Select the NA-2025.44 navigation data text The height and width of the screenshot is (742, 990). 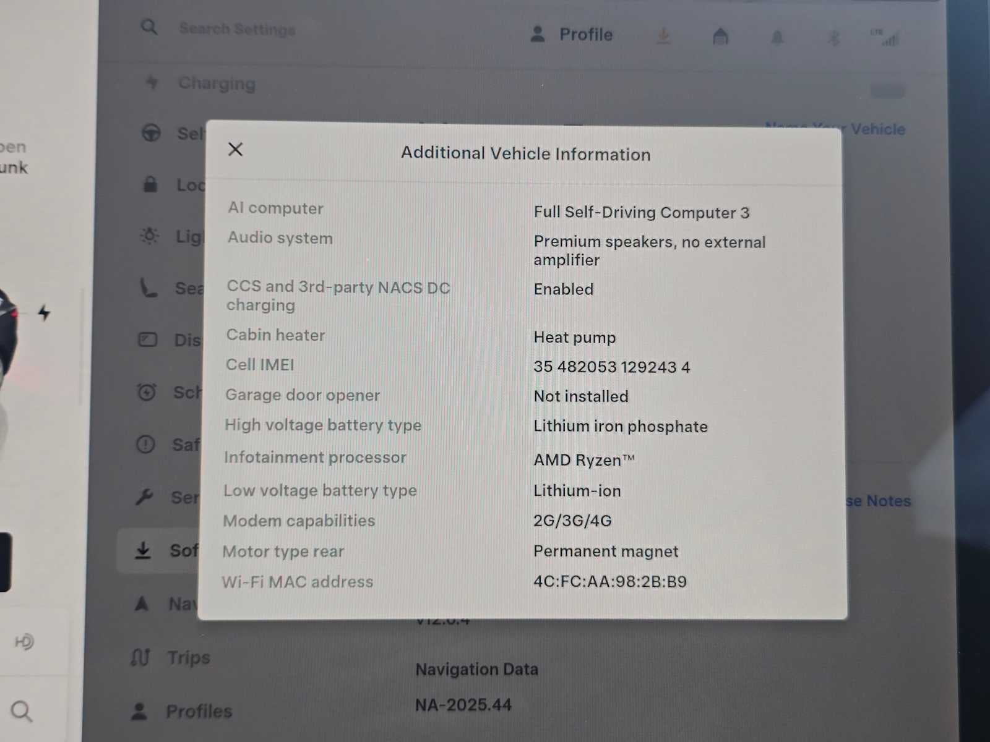(463, 705)
